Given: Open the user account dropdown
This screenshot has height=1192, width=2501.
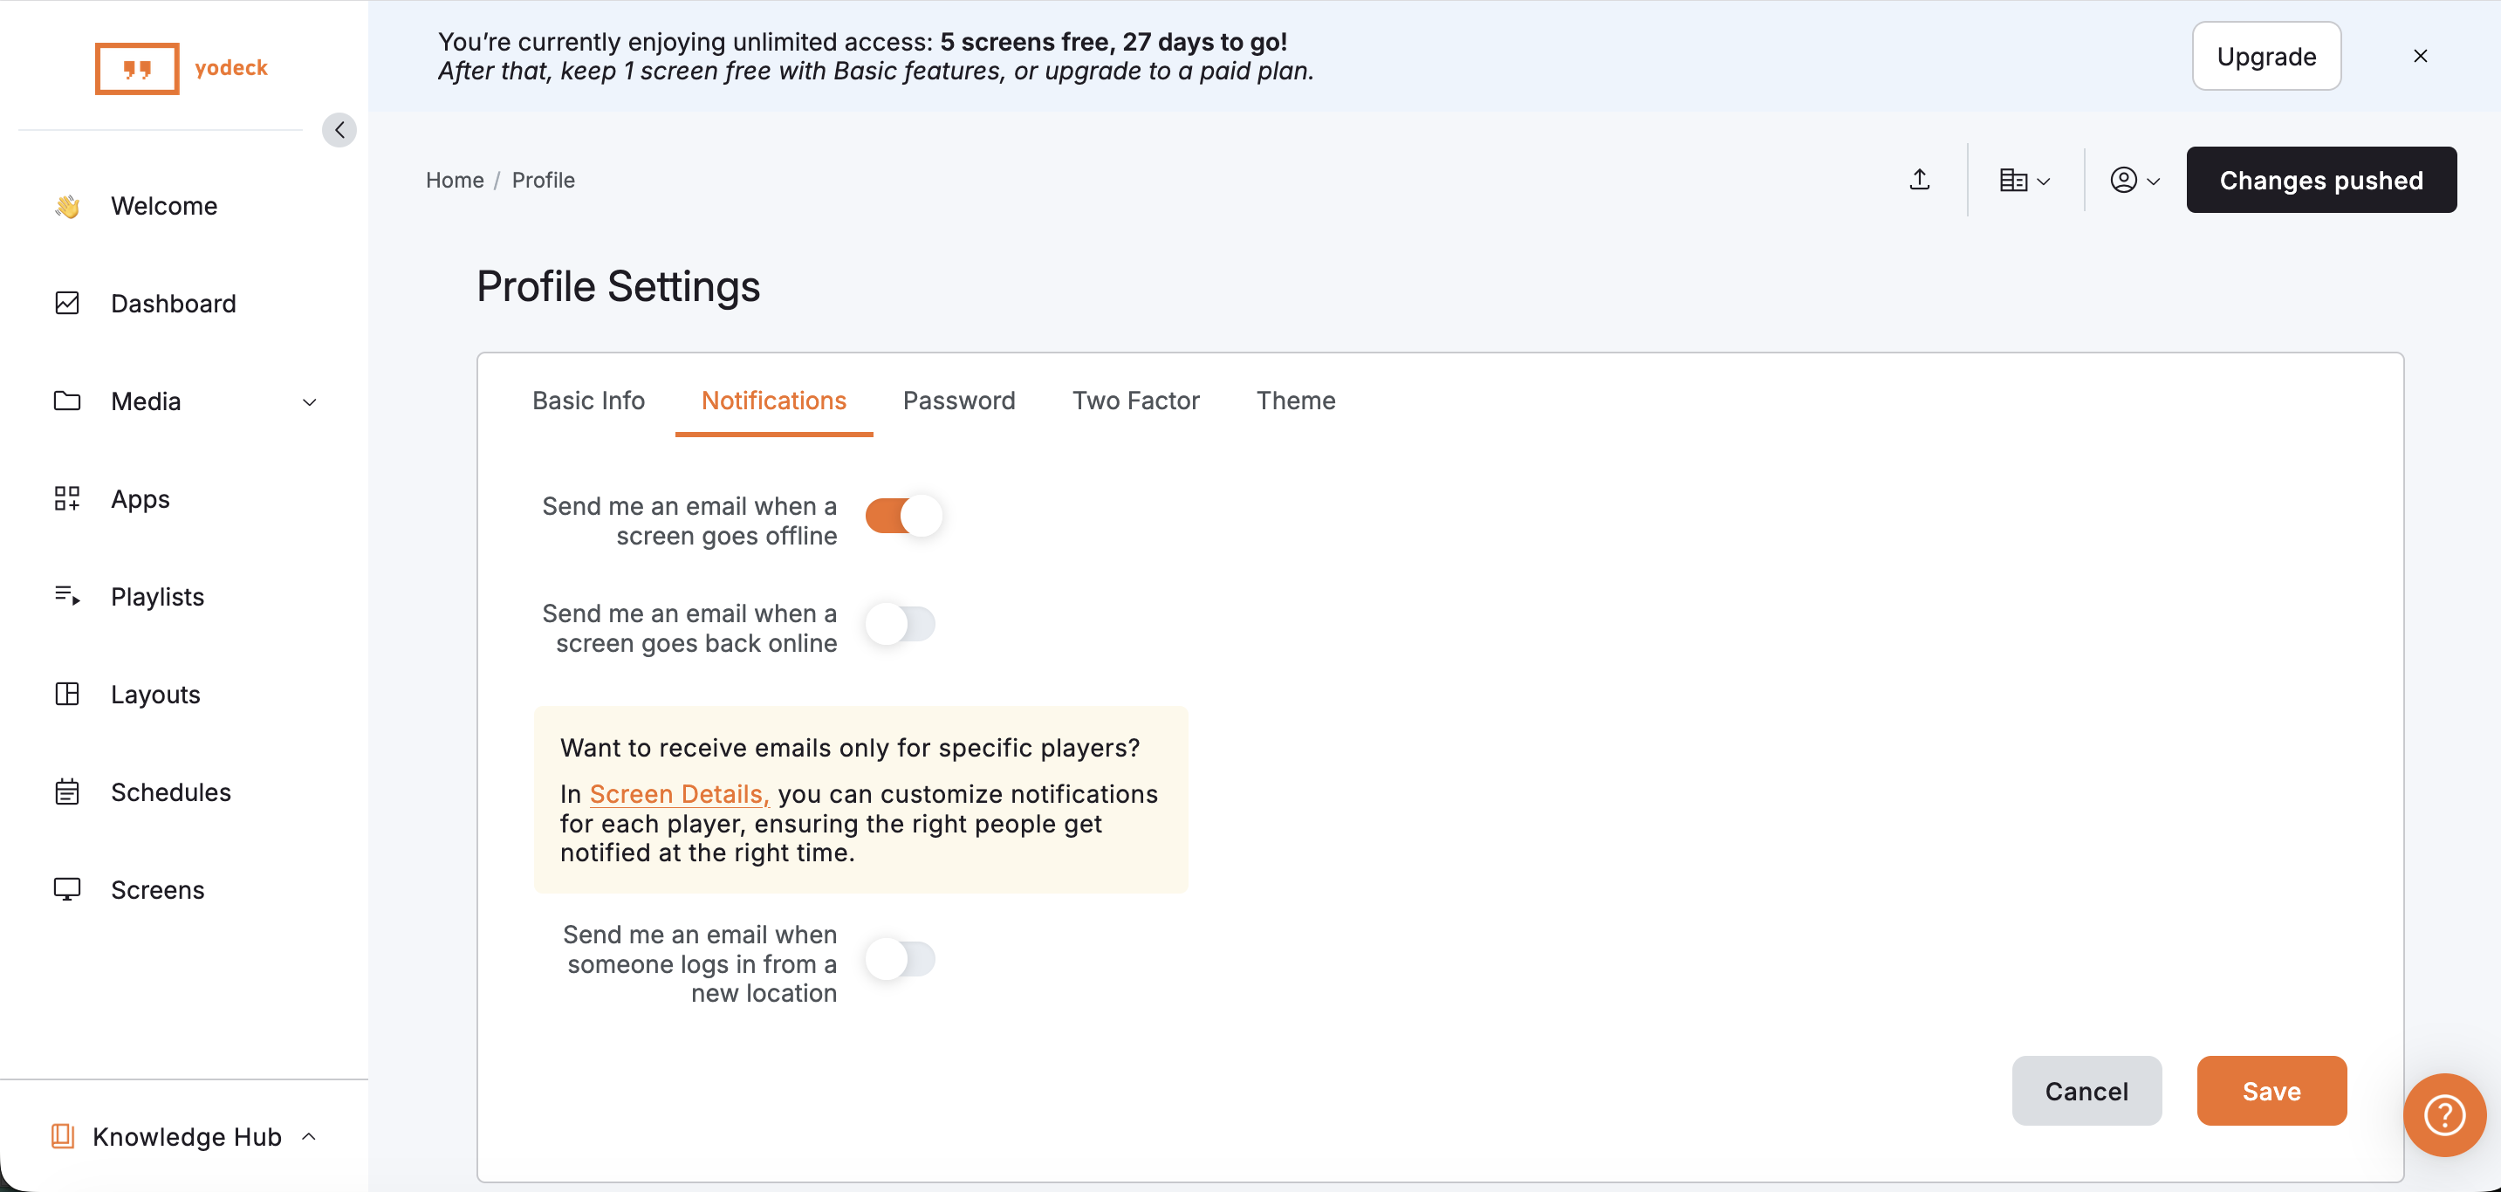Looking at the screenshot, I should [2134, 180].
